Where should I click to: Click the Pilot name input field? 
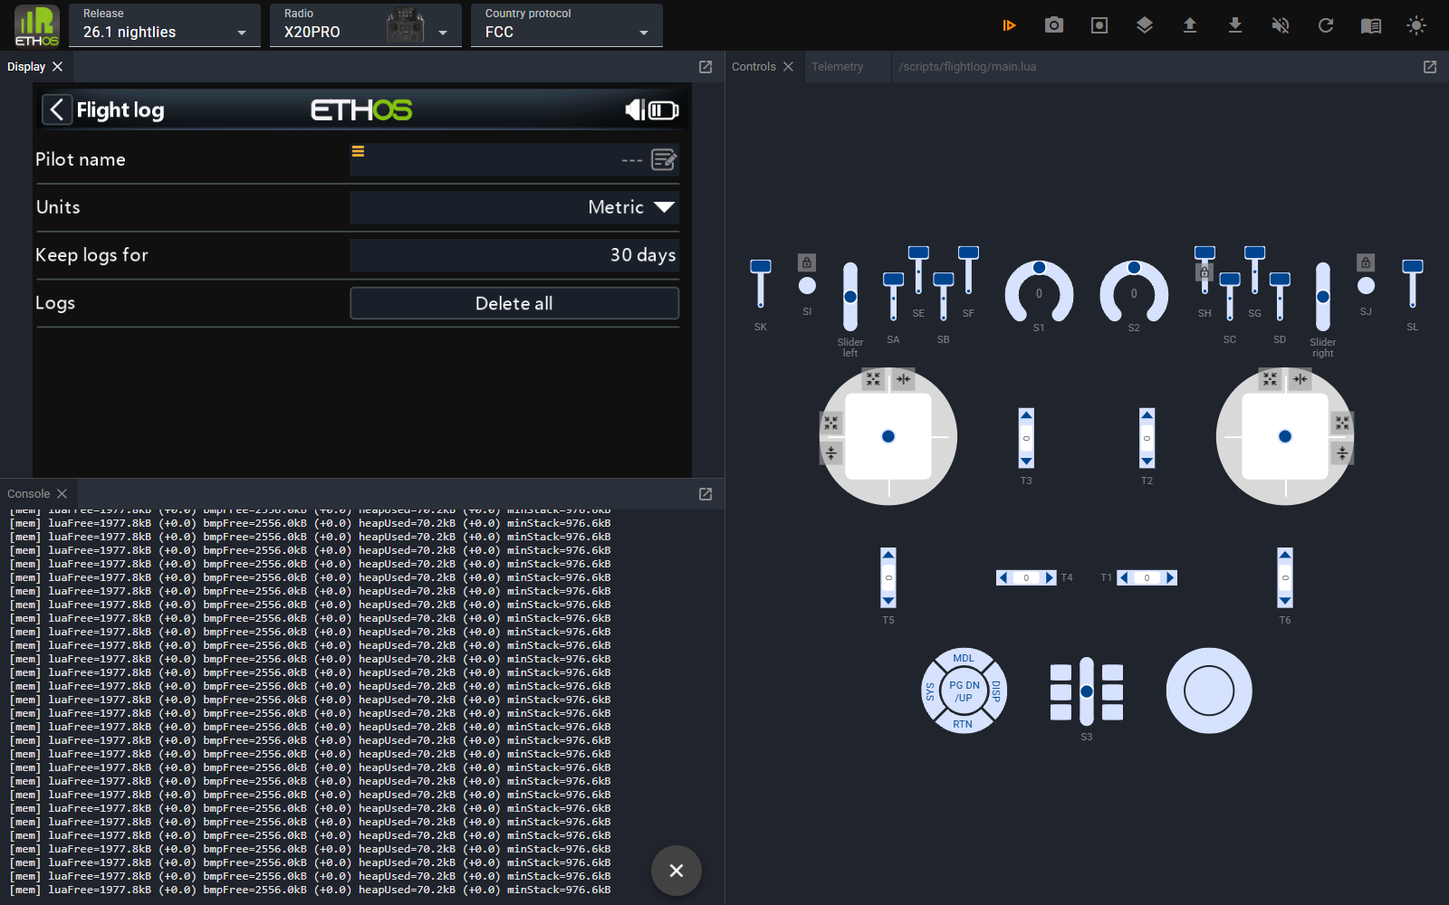(514, 159)
